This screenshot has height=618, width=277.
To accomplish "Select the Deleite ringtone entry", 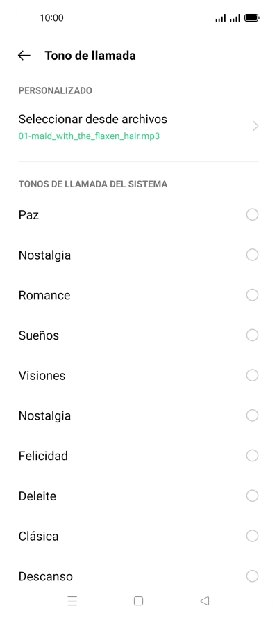I will tap(138, 496).
